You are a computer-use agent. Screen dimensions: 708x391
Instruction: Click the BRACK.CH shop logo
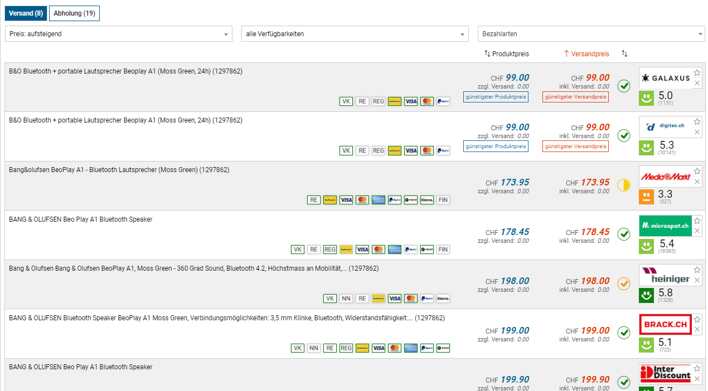click(665, 324)
